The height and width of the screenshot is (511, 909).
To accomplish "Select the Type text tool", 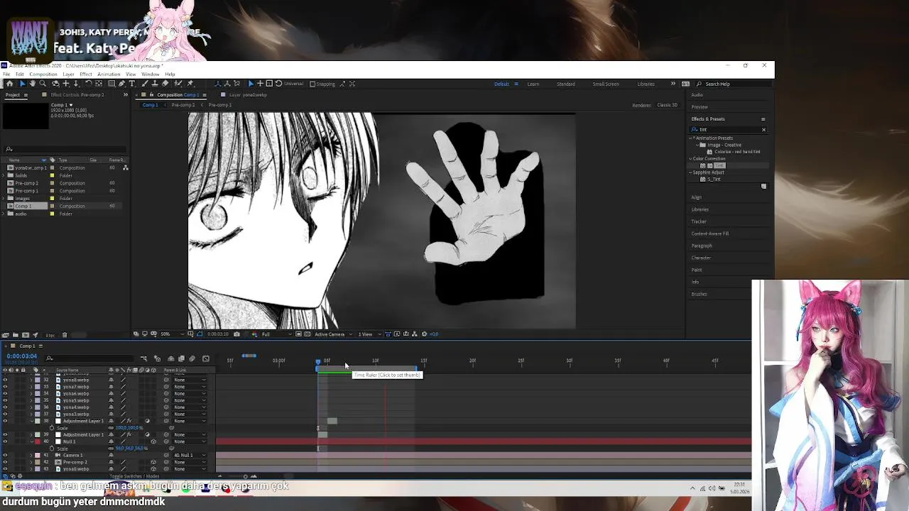I will (131, 84).
